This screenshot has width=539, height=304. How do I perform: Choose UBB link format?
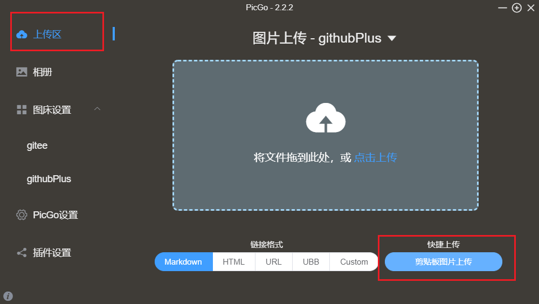311,262
